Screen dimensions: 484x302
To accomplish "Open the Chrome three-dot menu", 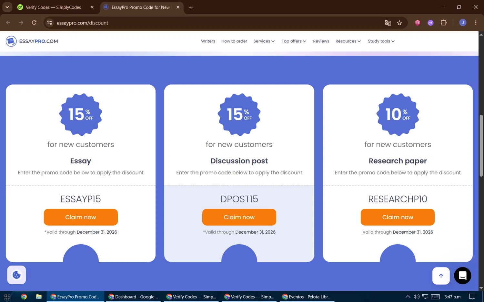I will [476, 23].
